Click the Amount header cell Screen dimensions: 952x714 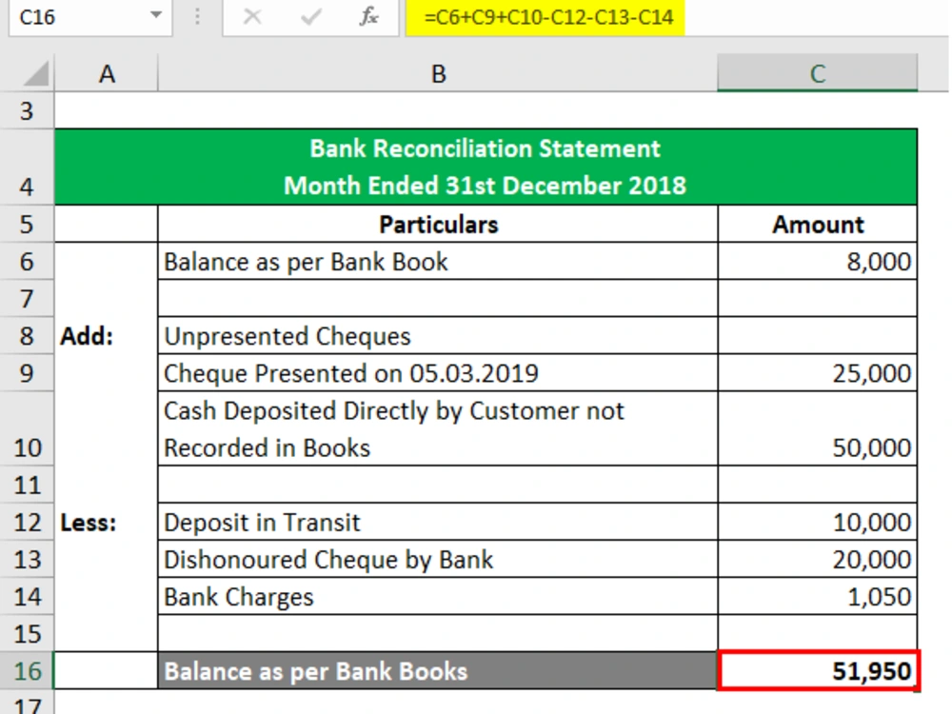817,224
